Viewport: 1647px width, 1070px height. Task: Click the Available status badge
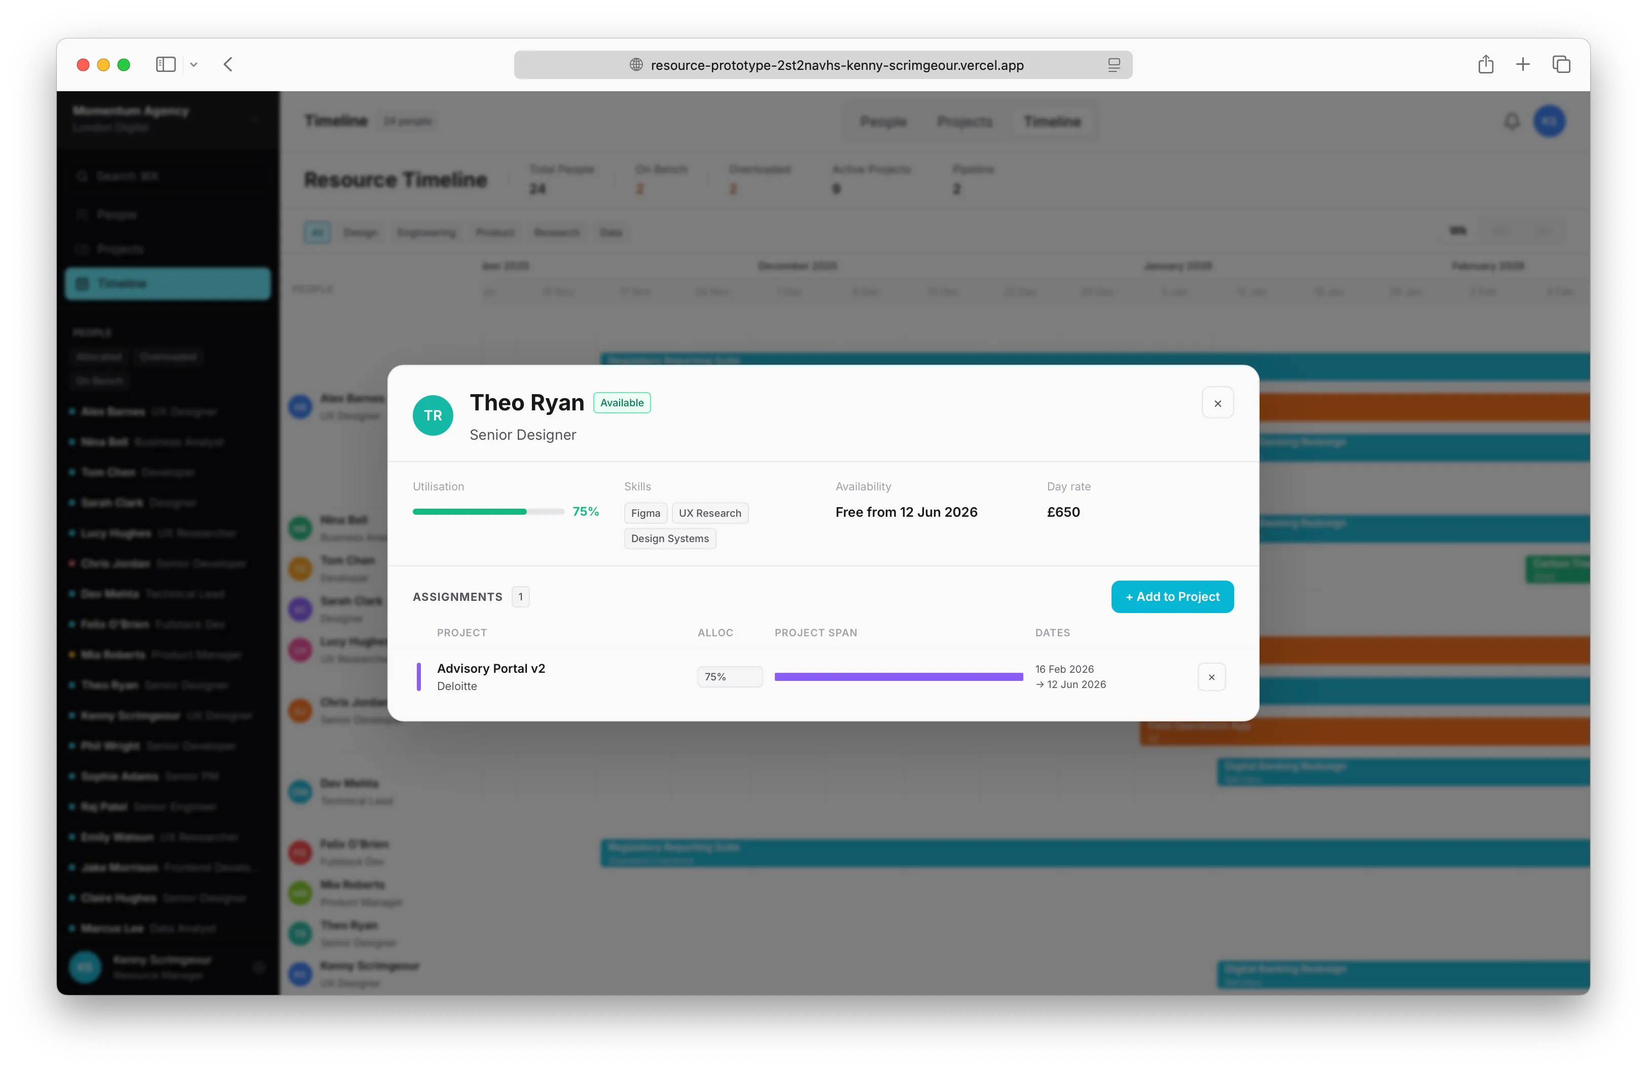(x=622, y=403)
